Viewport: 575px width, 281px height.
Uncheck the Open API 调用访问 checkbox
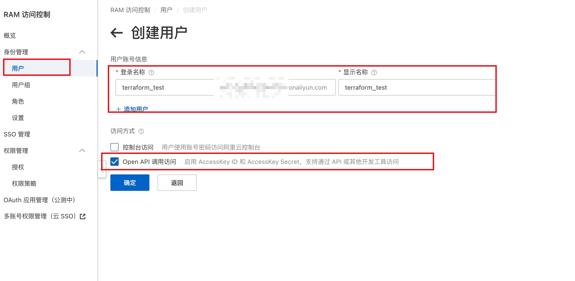click(114, 162)
